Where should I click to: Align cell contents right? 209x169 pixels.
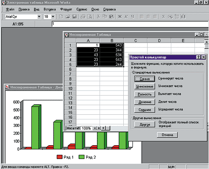pos(155,17)
